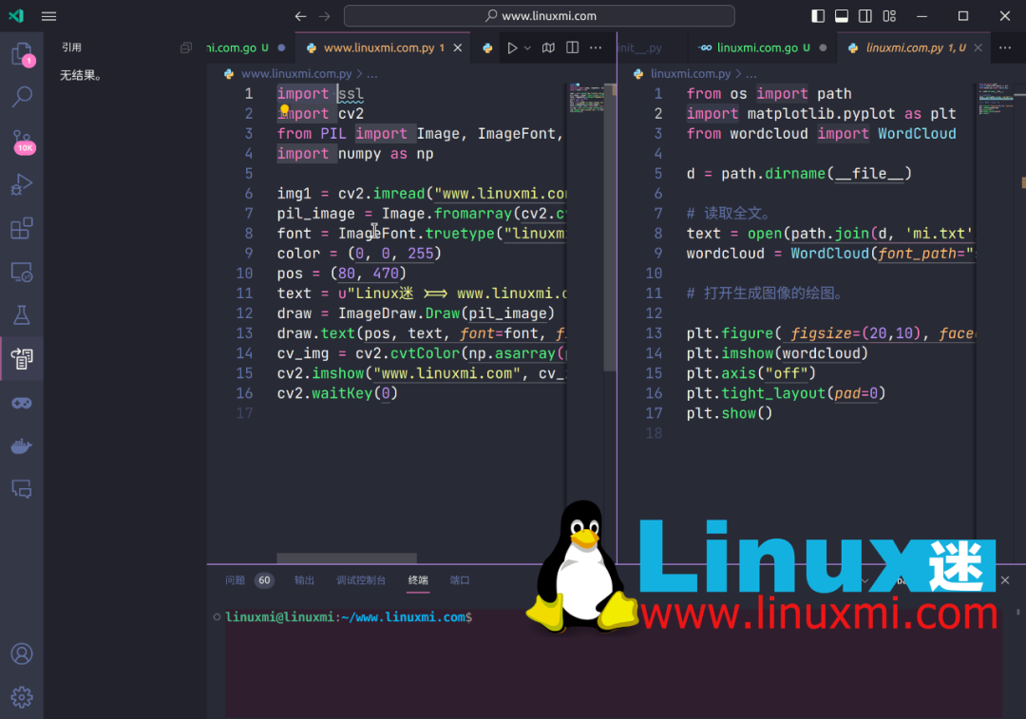Open the chat comments view
This screenshot has width=1026, height=719.
pos(22,489)
